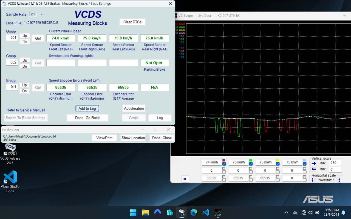
Task: Click the Log-Log.txt file path text
Action: [30, 136]
